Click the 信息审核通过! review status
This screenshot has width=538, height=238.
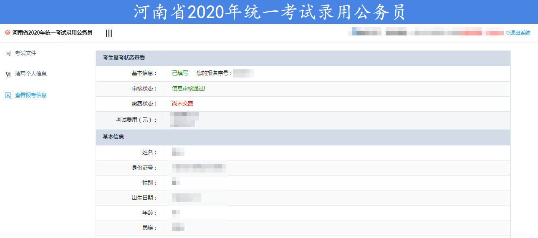[189, 89]
